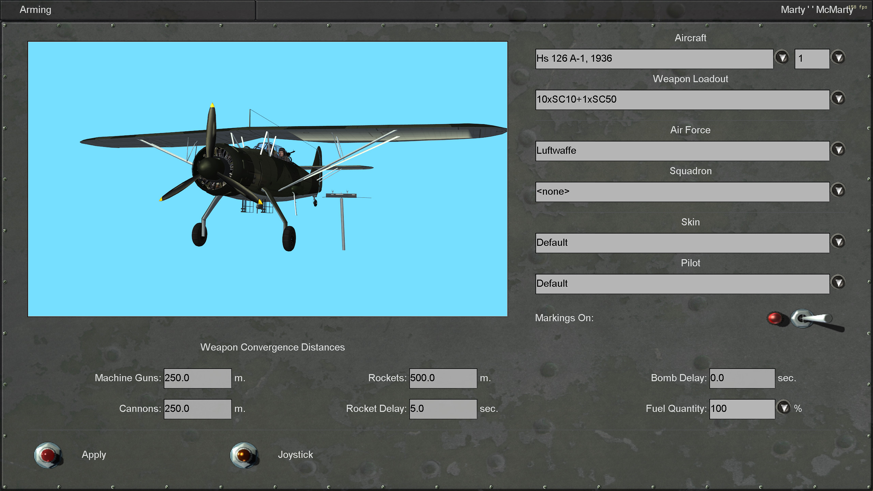Screen dimensions: 873x491
Task: Open the Fuel Quantity dropdown arrow
Action: click(x=784, y=407)
